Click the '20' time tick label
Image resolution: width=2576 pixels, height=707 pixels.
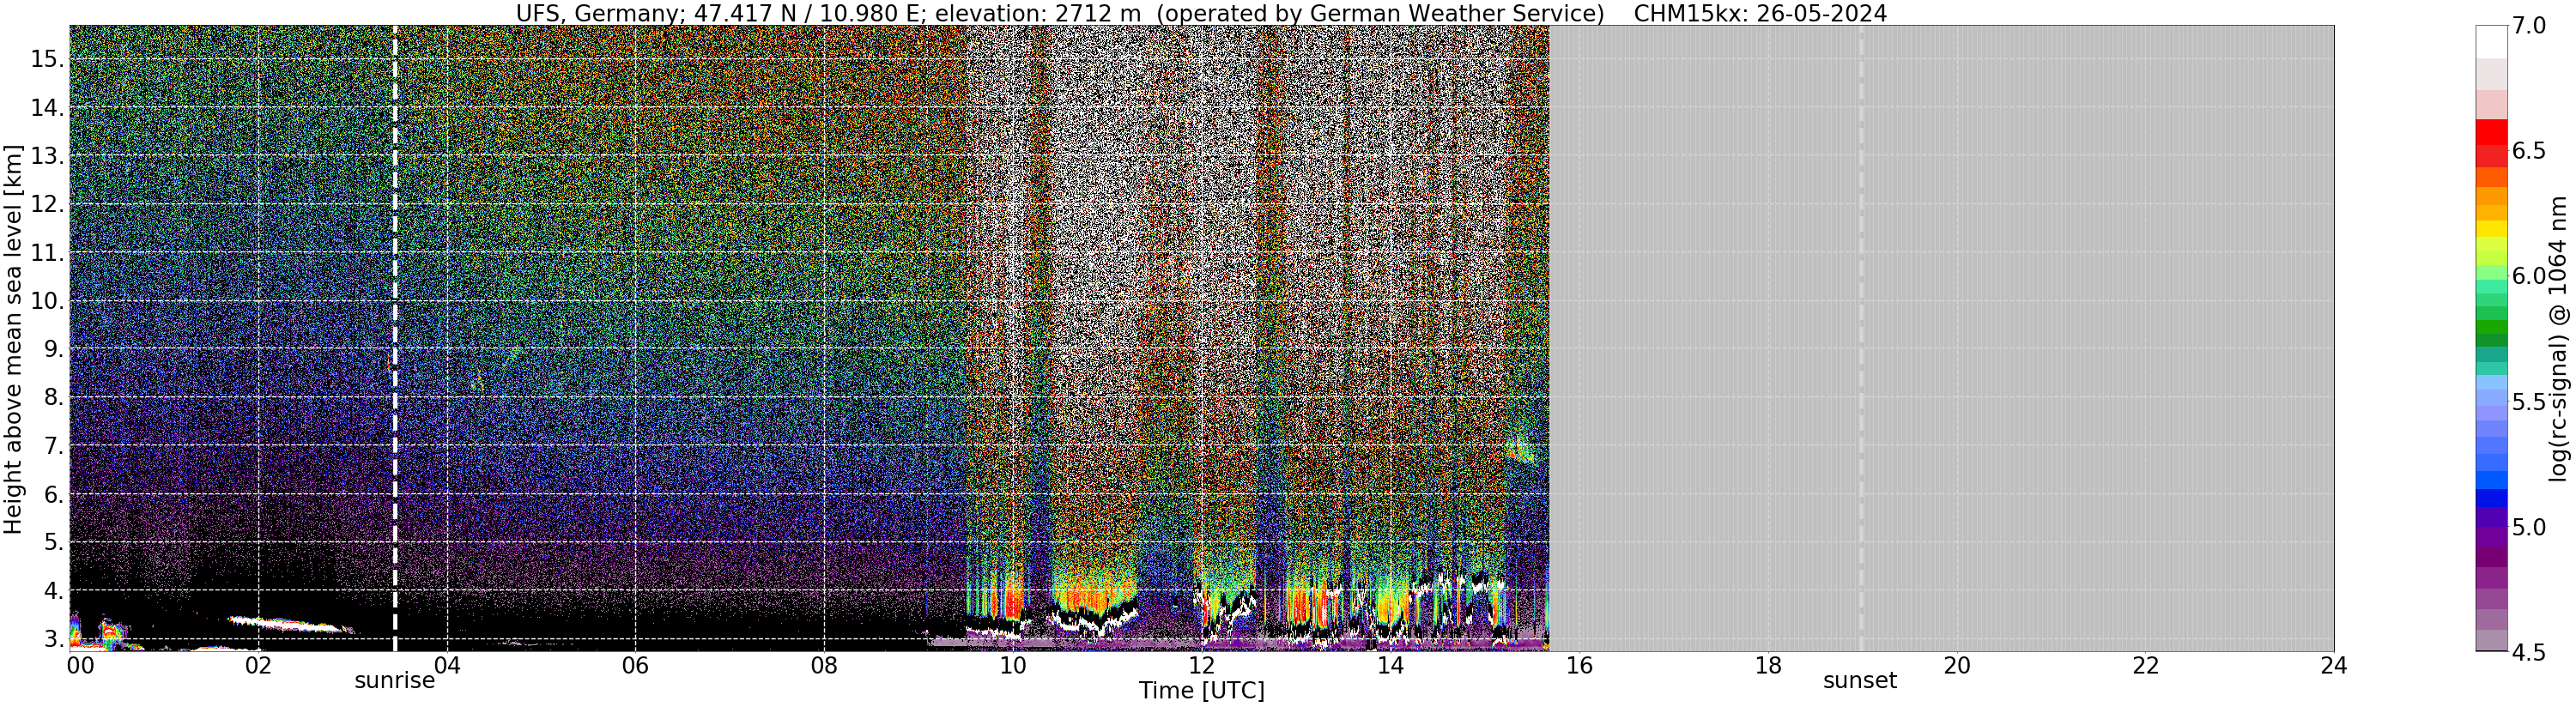click(1956, 665)
